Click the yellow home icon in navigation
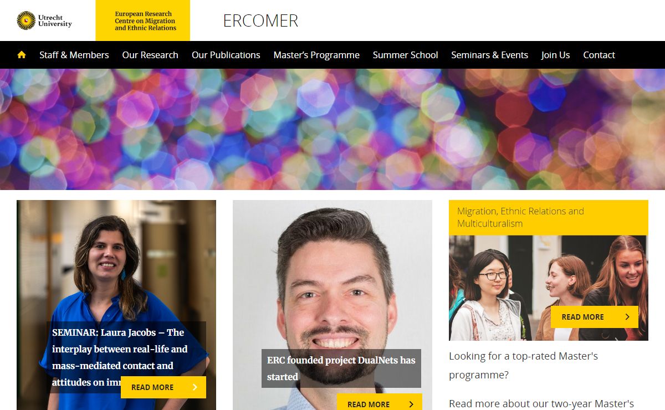665x410 pixels. pyautogui.click(x=22, y=55)
